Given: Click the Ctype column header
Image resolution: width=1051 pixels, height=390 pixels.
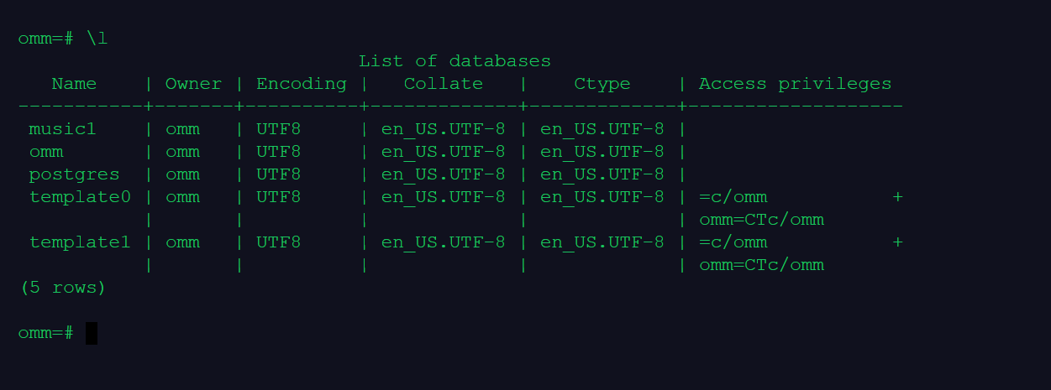Looking at the screenshot, I should pyautogui.click(x=602, y=84).
